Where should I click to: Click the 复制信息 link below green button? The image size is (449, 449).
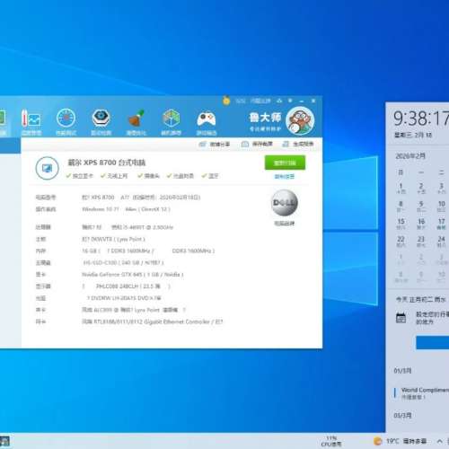(x=285, y=177)
